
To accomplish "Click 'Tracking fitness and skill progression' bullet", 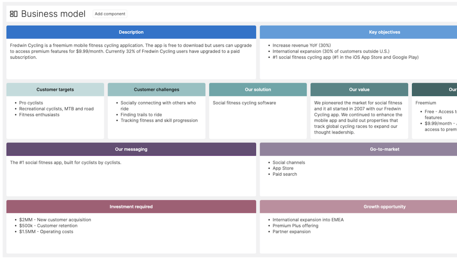I will tap(159, 120).
